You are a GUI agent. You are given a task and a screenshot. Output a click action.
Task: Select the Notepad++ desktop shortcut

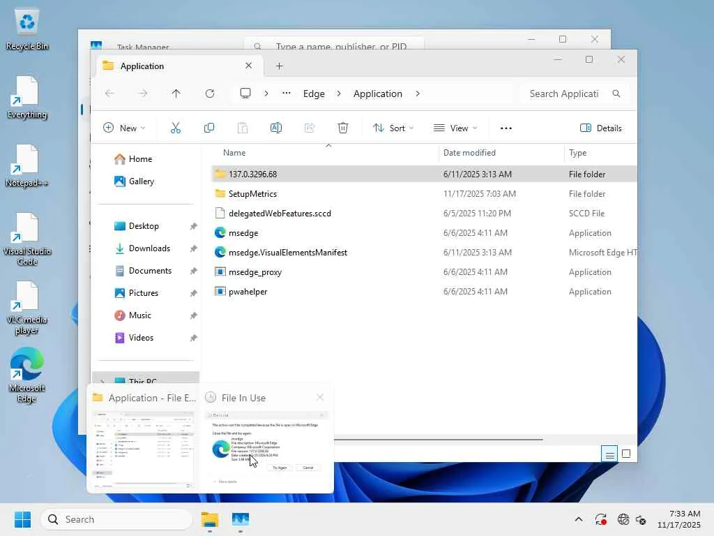tap(27, 166)
